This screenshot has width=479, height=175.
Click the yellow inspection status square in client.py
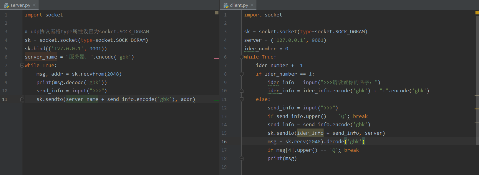pos(477,13)
